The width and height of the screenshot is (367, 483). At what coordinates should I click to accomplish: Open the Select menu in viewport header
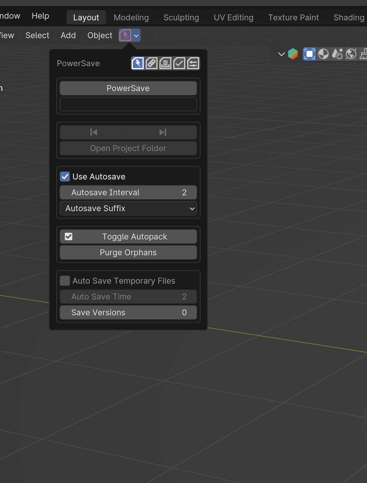point(37,35)
